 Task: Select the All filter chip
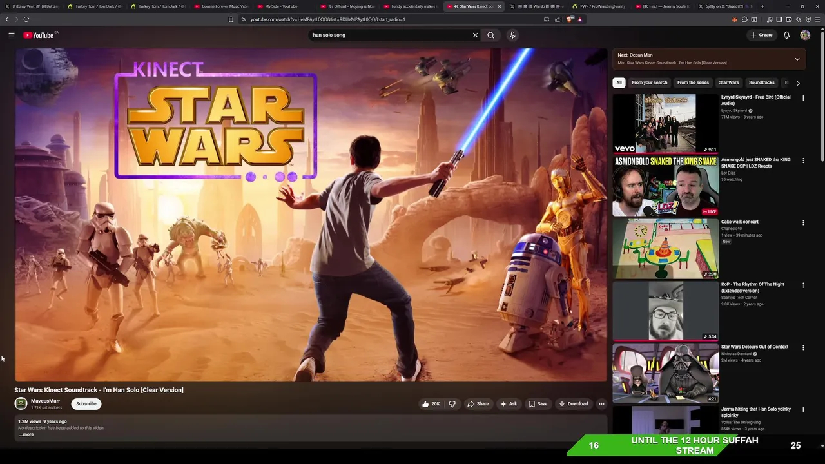click(x=619, y=82)
